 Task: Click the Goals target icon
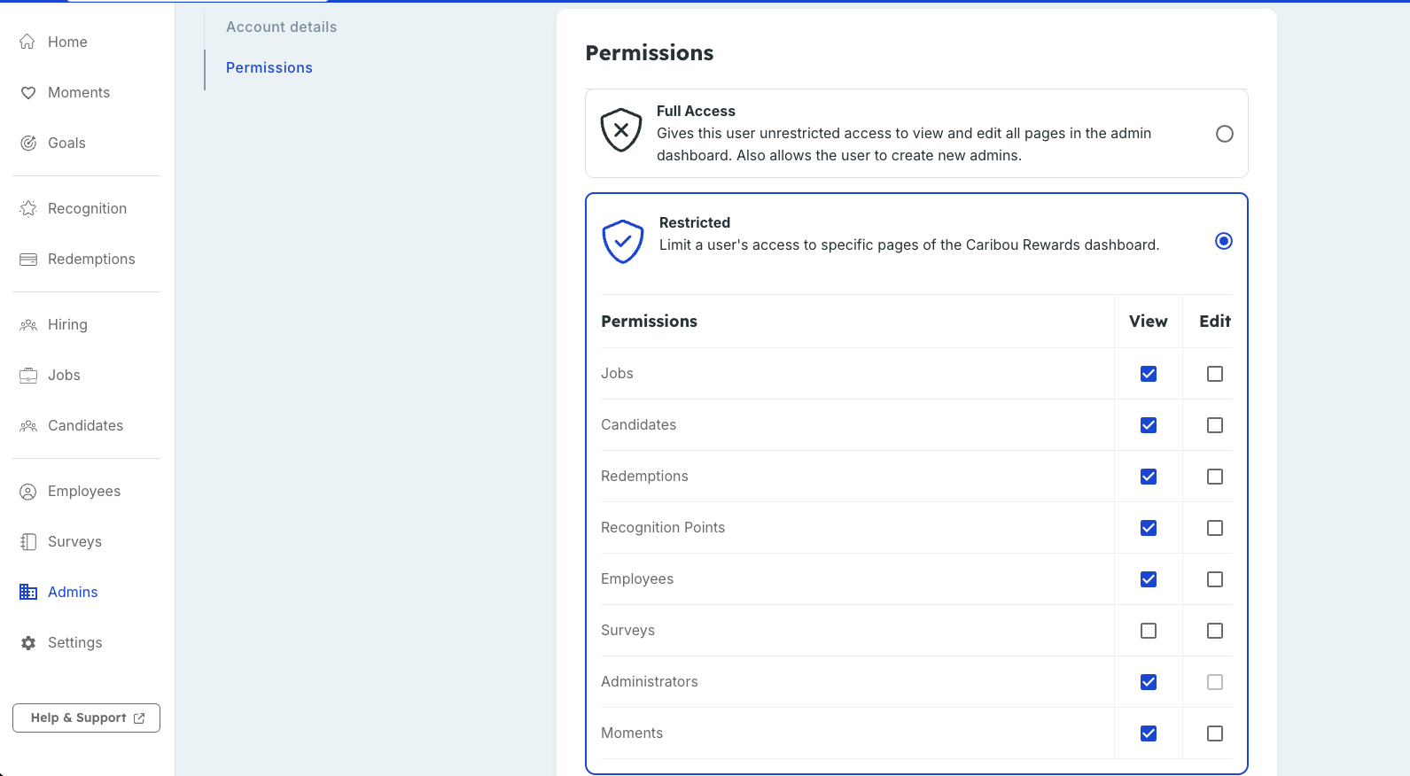click(28, 143)
